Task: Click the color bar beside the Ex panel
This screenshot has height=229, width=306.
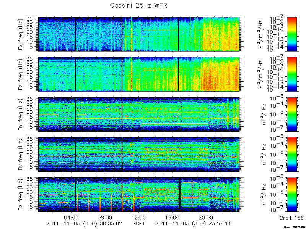Action: click(x=292, y=34)
